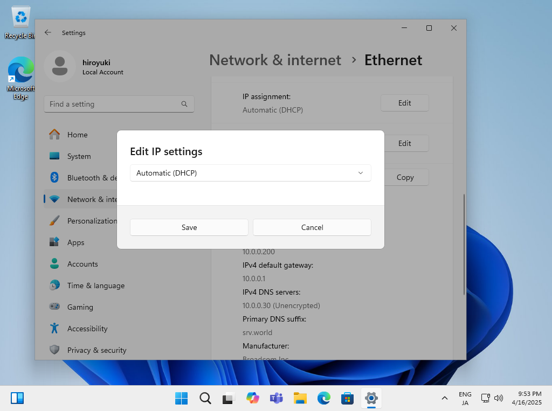Open the Windows Start menu
The image size is (552, 411).
(x=181, y=398)
